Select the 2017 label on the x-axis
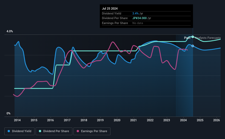 click(x=67, y=120)
